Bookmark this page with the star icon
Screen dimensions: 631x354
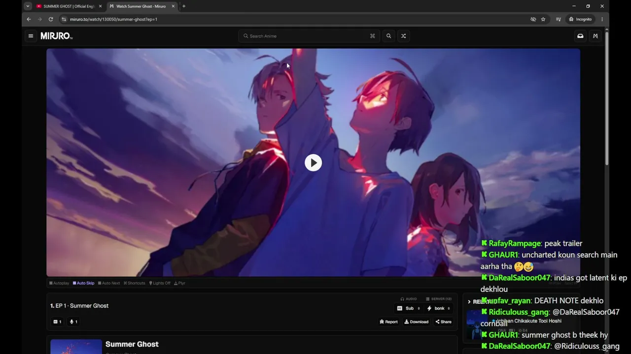[x=543, y=19]
